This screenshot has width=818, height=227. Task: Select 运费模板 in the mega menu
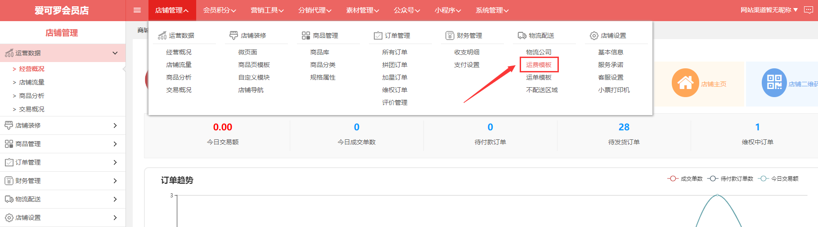pyautogui.click(x=539, y=65)
